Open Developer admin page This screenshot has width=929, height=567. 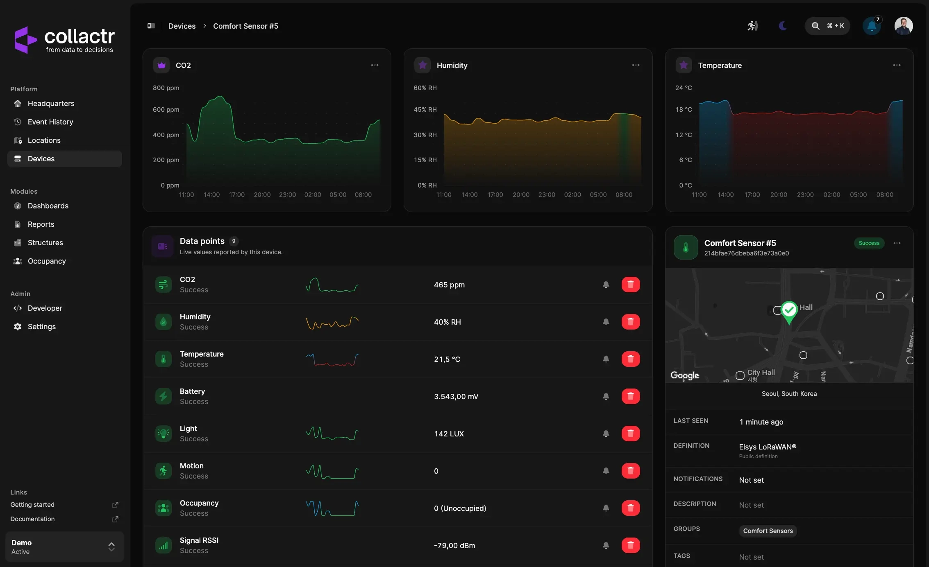tap(65, 308)
